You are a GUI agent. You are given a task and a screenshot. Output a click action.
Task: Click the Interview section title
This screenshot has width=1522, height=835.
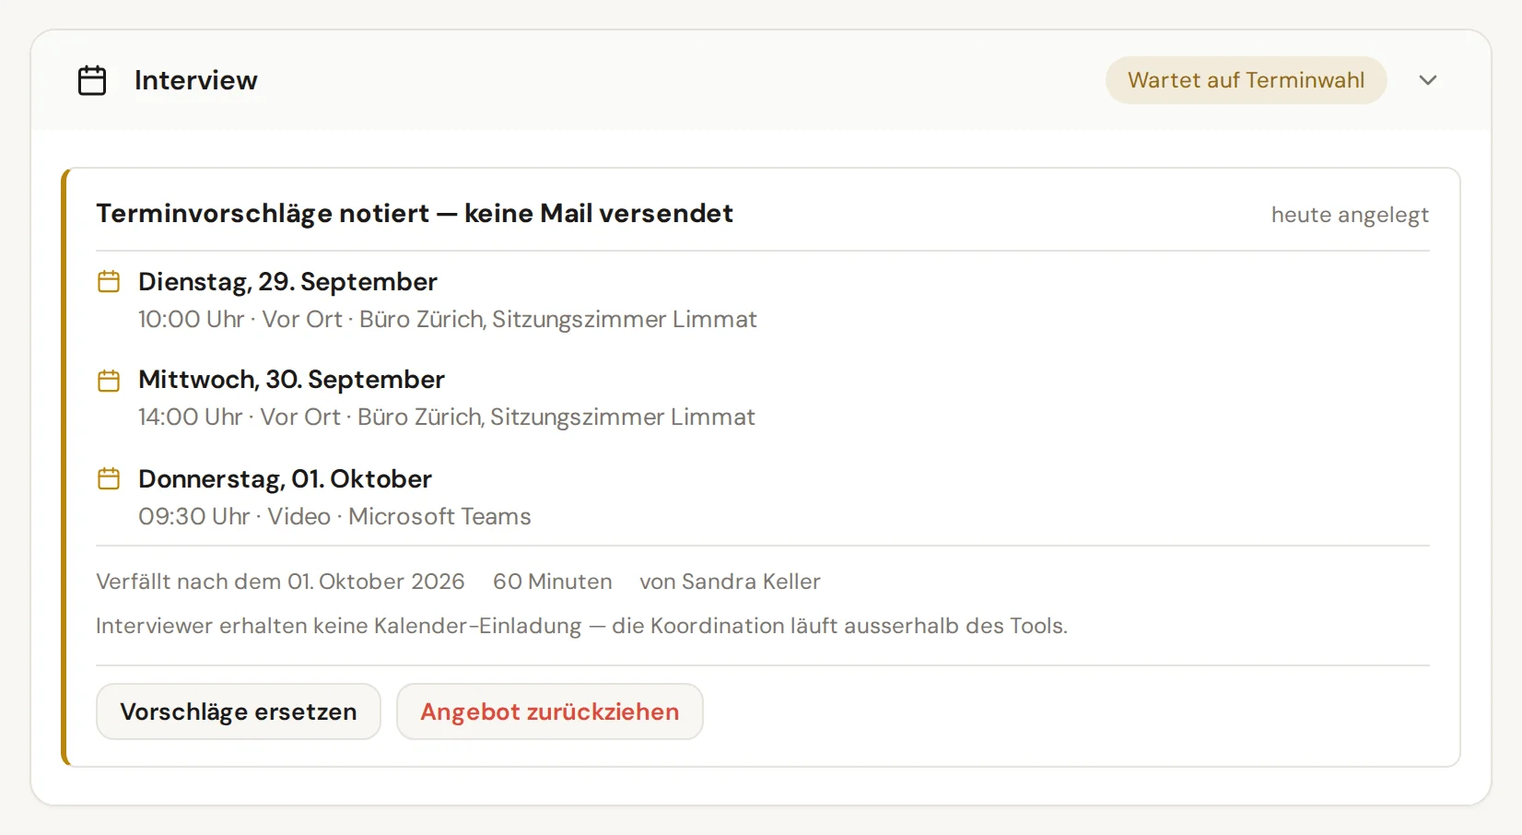tap(196, 80)
